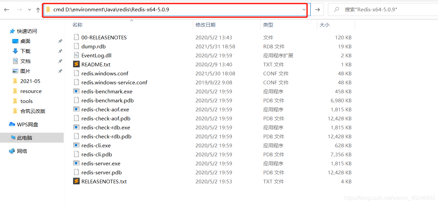This screenshot has height=204, width=438.
Task: Open 桌面 in quick access
Action: (25, 41)
